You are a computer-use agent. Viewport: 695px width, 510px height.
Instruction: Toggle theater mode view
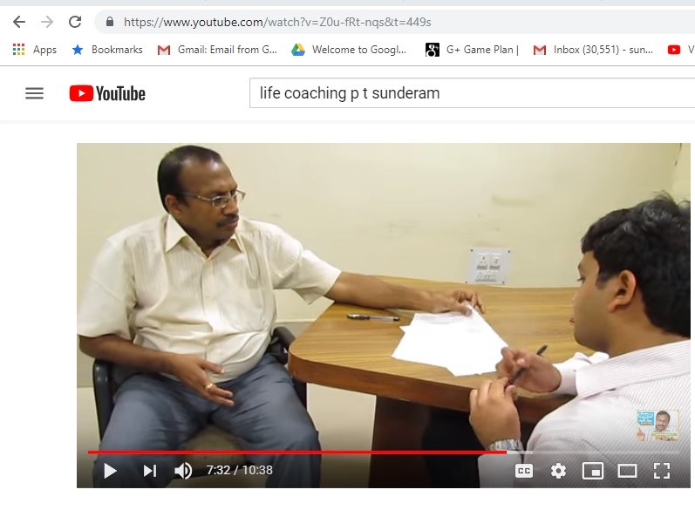(627, 471)
